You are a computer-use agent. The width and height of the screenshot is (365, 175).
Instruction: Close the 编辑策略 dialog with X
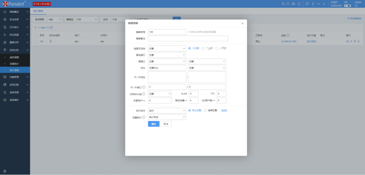[243, 24]
